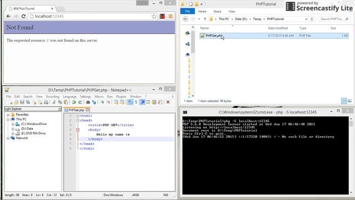Viewport: 355px width, 200px height.
Task: Click the Save All icon in Notepad++
Action: 28,102
